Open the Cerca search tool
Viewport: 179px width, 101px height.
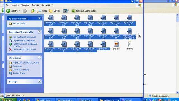pos(42,11)
